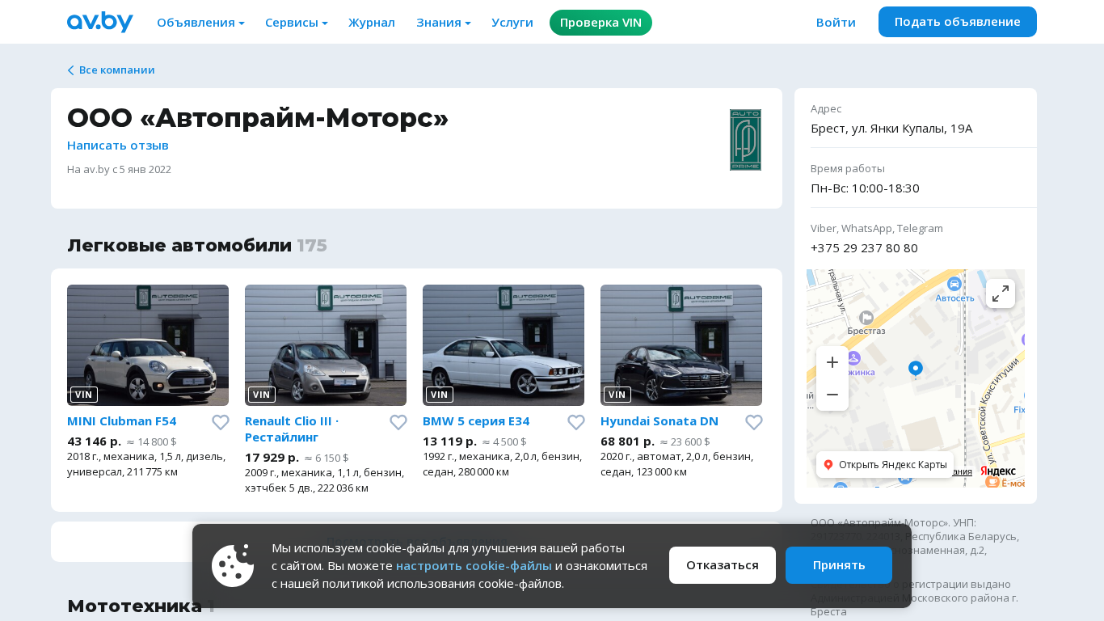Click VIN badge on MINI Clubman photo
Viewport: 1104px width, 621px height.
point(84,395)
